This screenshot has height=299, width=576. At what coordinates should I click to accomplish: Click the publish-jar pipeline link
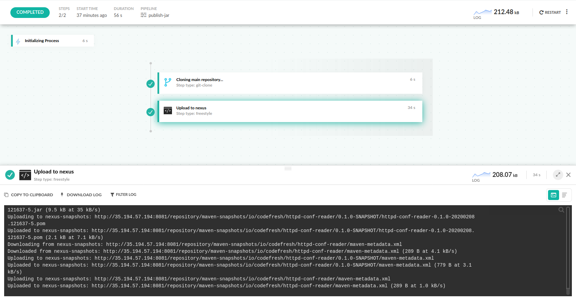pyautogui.click(x=159, y=15)
